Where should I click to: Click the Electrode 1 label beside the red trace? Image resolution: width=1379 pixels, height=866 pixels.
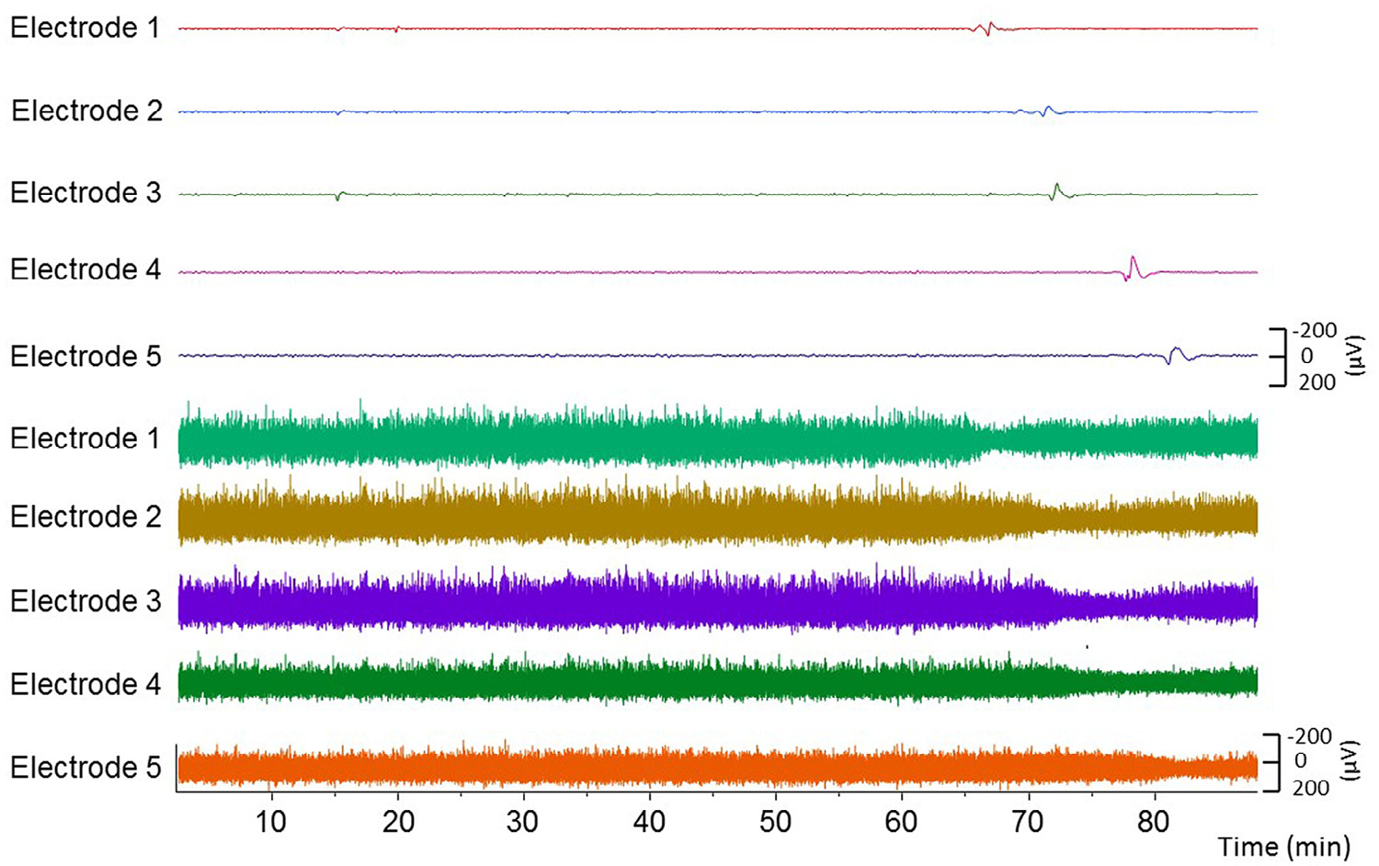tap(85, 28)
